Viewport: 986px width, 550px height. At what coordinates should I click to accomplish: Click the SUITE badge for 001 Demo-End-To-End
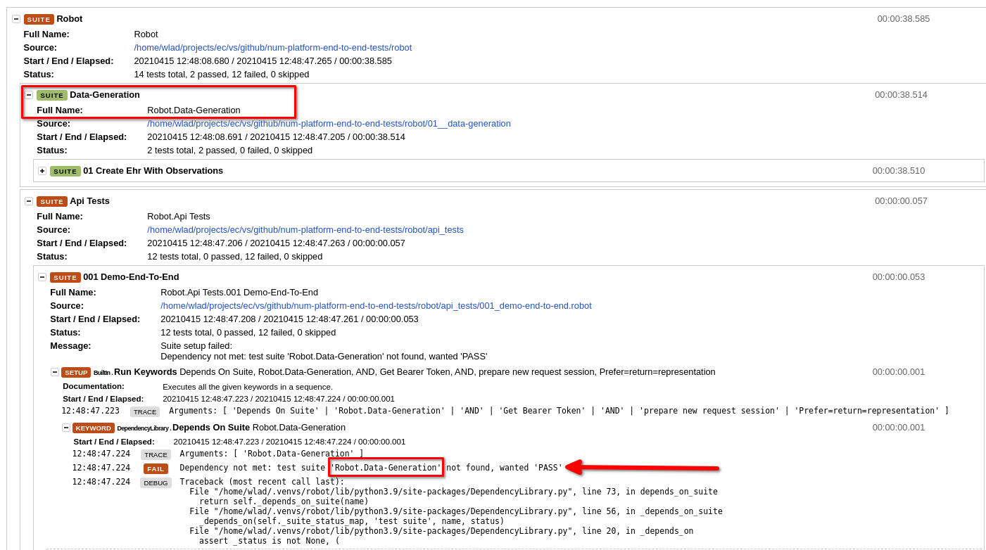(65, 277)
